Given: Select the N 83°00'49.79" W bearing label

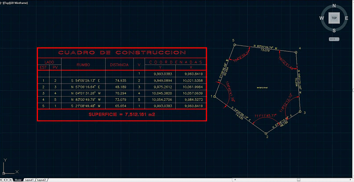Looking at the screenshot, I should tap(265, 47).
